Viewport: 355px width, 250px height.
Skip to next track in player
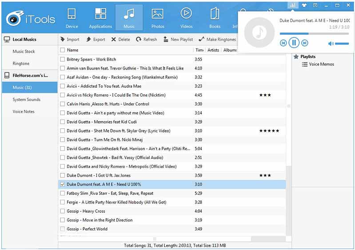coord(305,43)
